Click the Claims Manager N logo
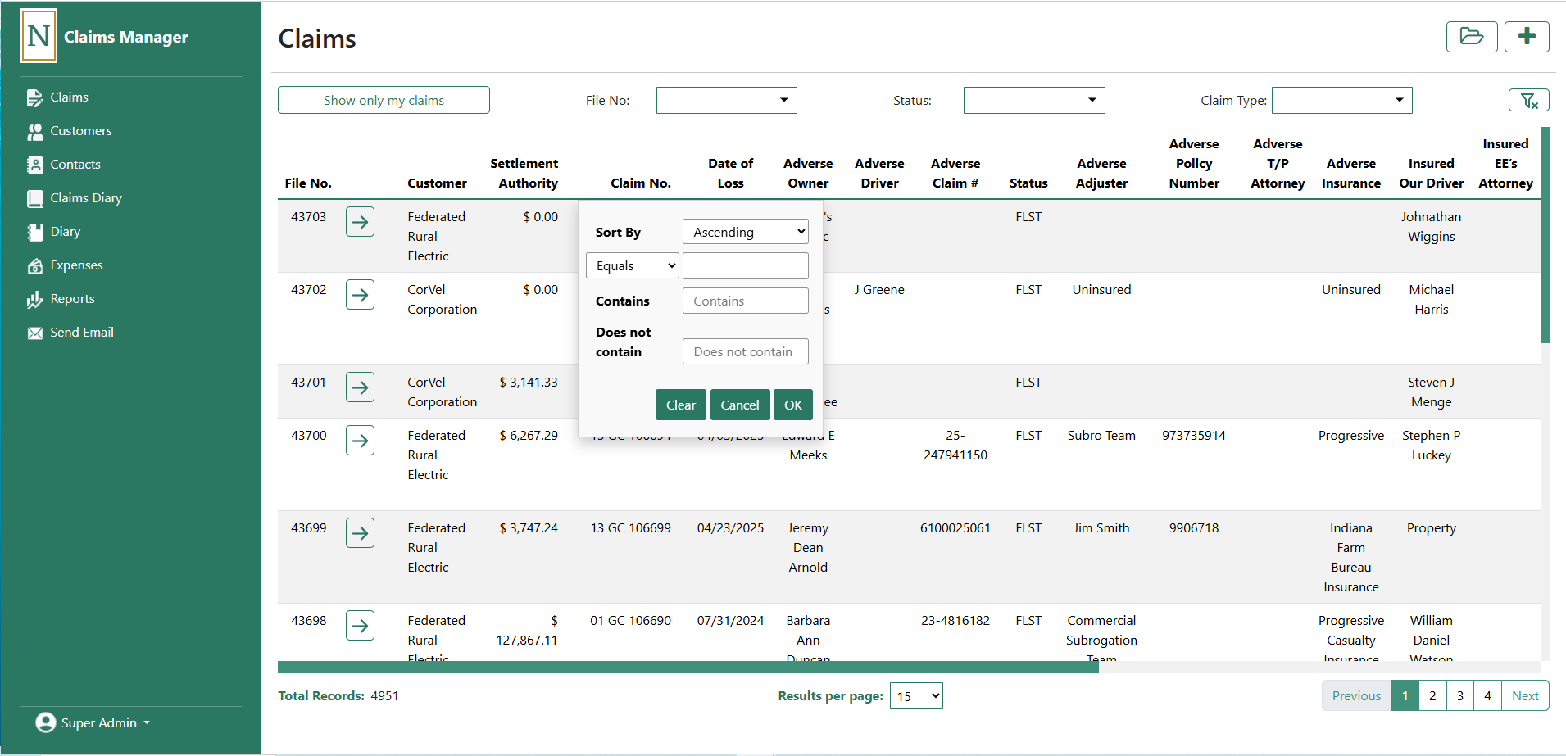This screenshot has height=756, width=1566. pyautogui.click(x=39, y=36)
